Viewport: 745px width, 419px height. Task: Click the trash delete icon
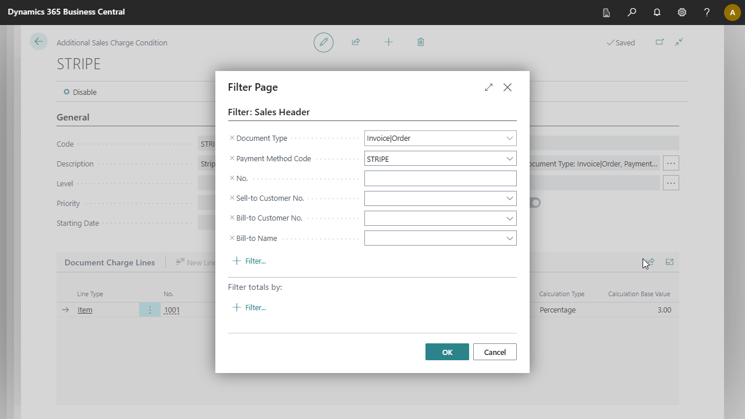click(421, 42)
